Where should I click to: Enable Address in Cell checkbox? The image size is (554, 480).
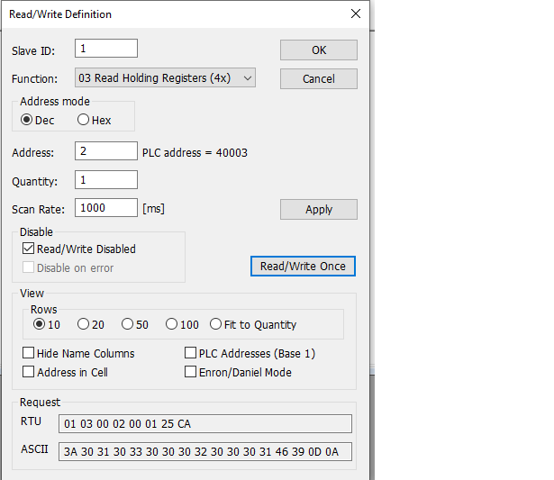click(x=30, y=372)
